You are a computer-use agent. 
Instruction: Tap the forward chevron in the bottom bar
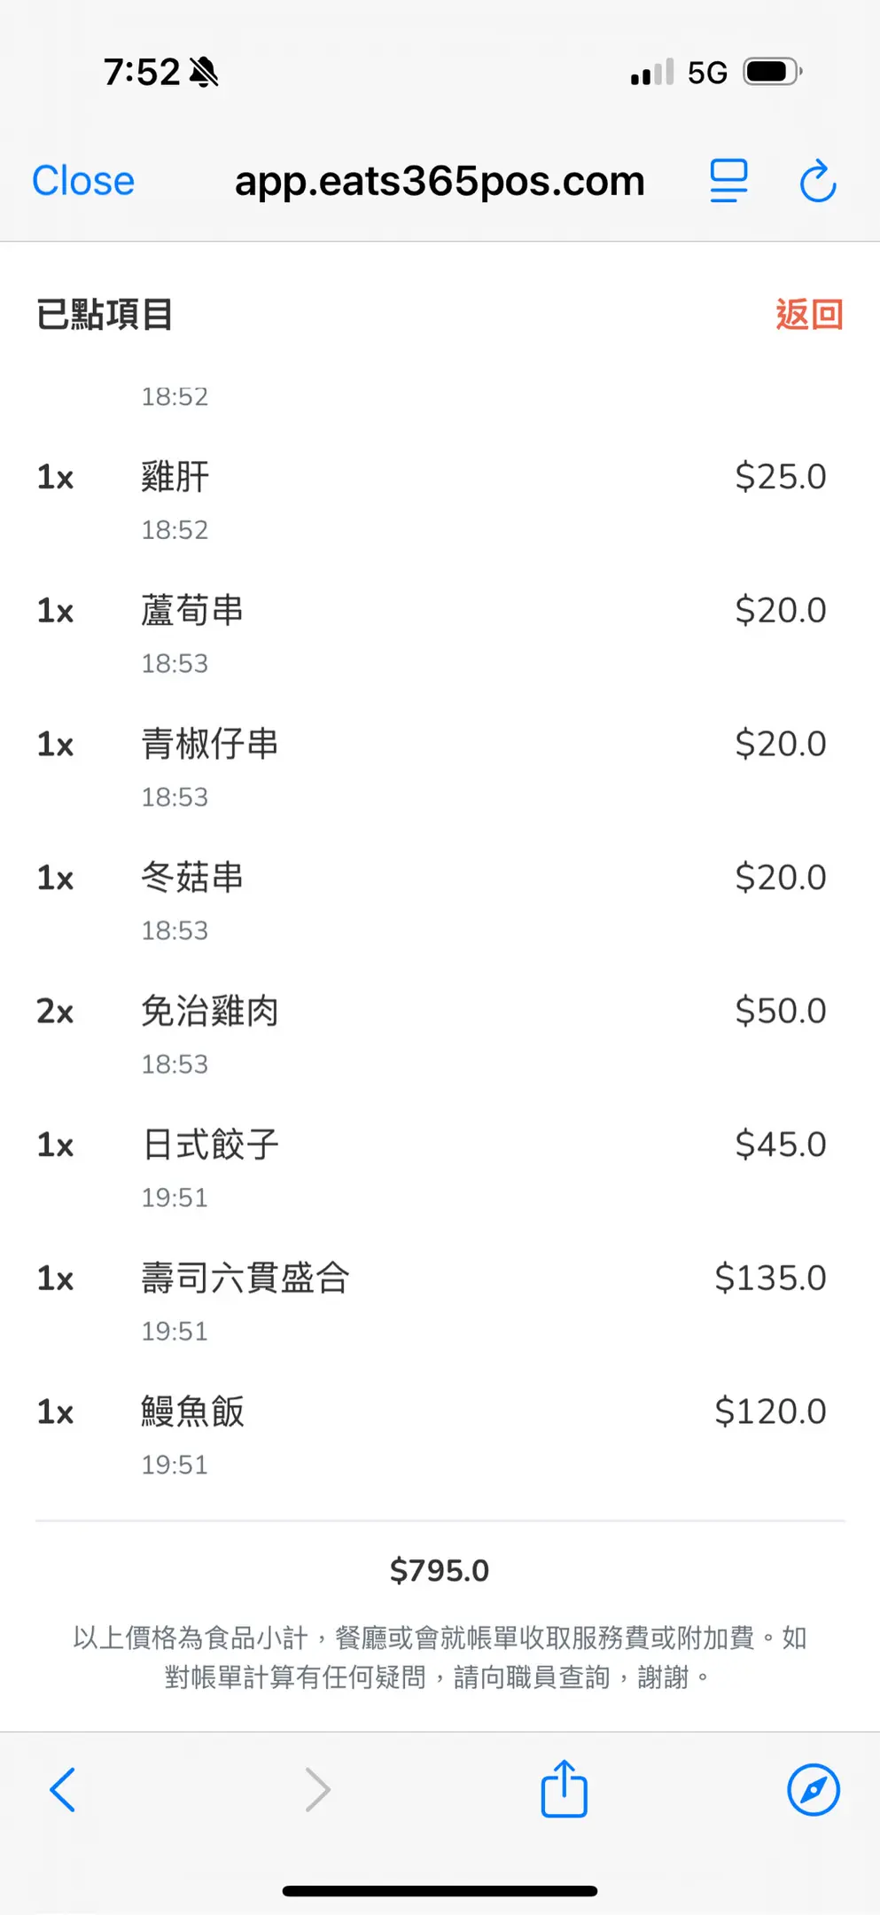317,1789
